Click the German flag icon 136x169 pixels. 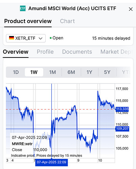(12, 38)
